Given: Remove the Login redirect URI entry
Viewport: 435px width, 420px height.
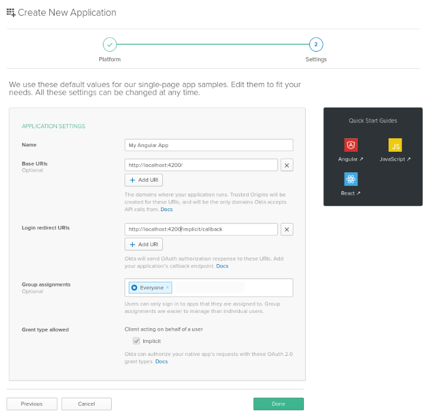Looking at the screenshot, I should (286, 229).
